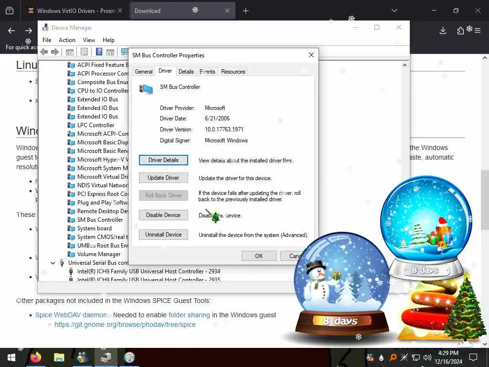Click the Device Manager taskbar icon
Image resolution: width=489 pixels, height=367 pixels.
[106, 357]
